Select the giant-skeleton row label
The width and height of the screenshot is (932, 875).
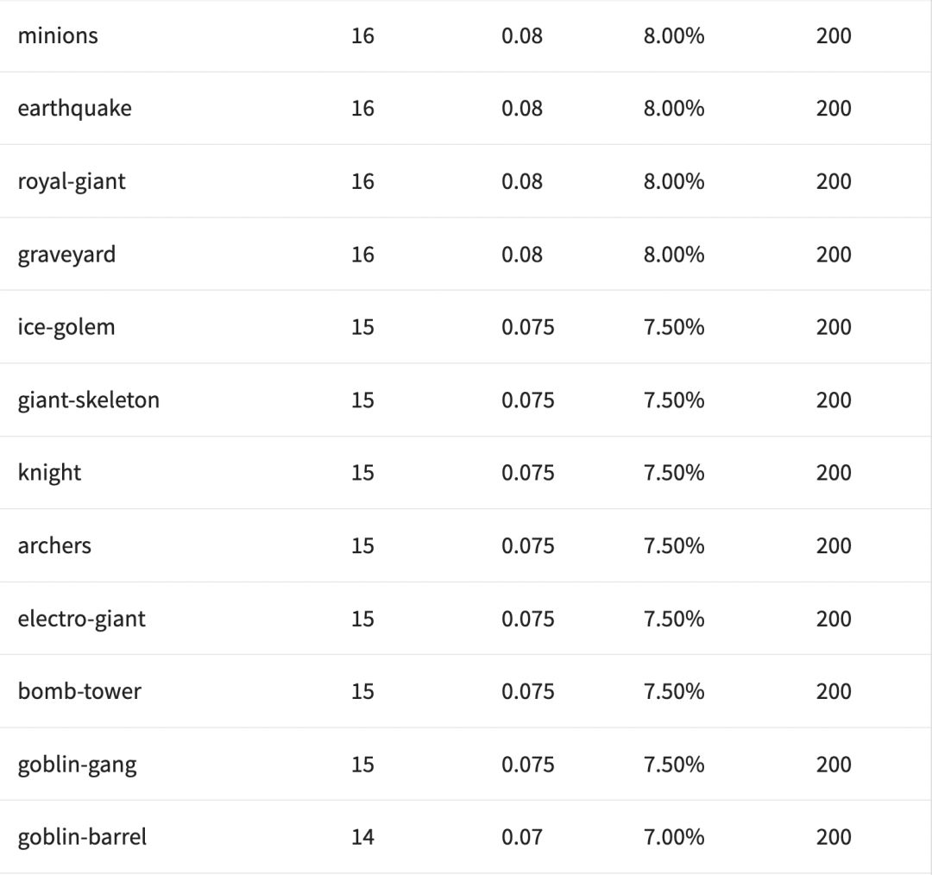click(x=88, y=400)
